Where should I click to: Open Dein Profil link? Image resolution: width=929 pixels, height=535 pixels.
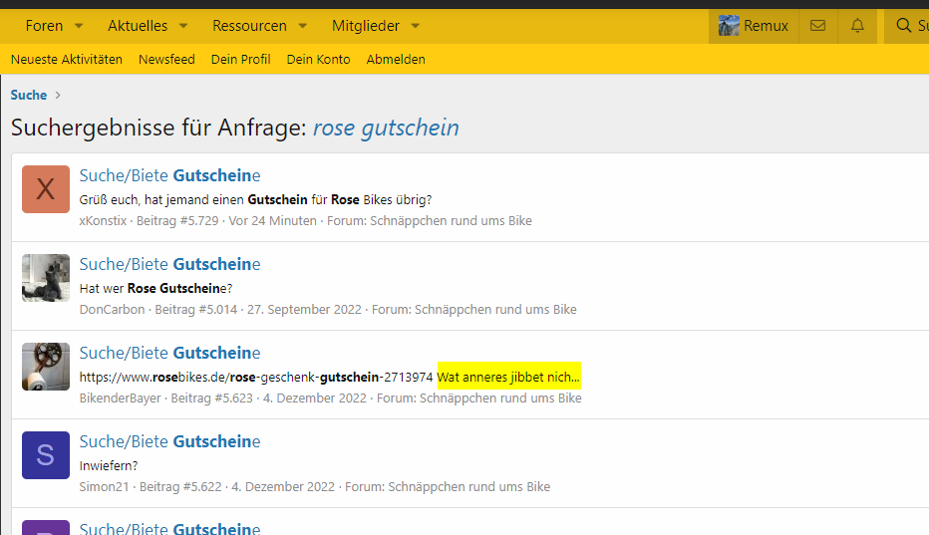[240, 59]
